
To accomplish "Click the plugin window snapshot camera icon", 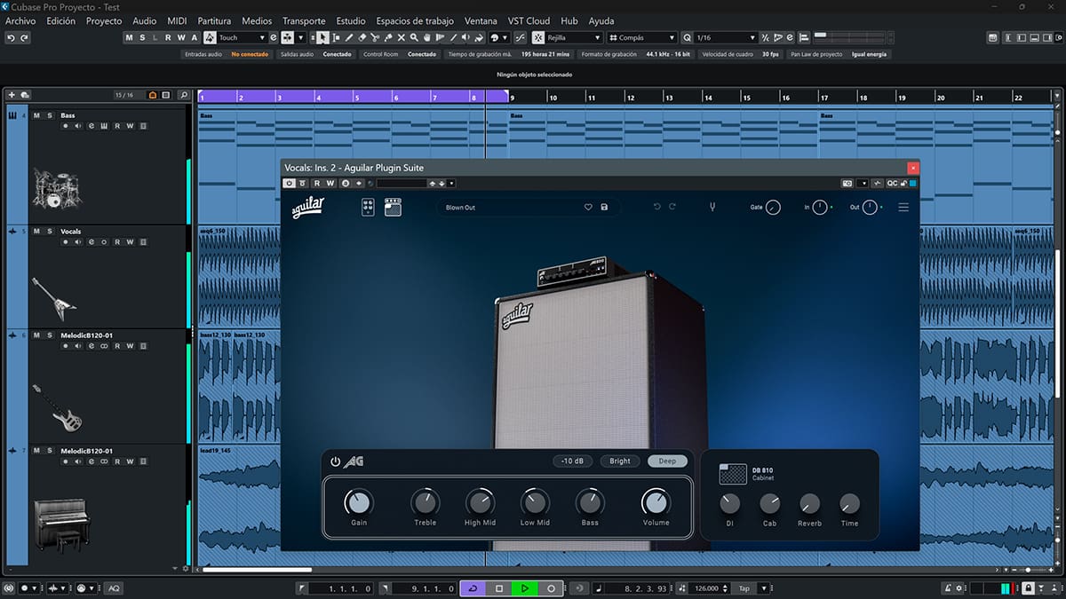I will point(847,183).
